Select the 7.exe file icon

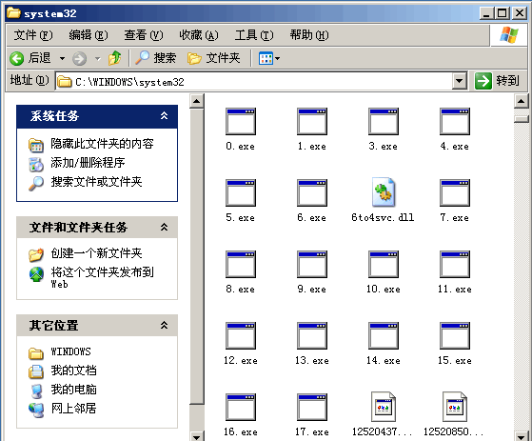coord(455,192)
